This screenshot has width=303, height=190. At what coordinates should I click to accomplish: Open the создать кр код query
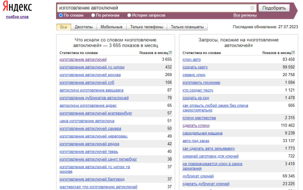point(195,98)
